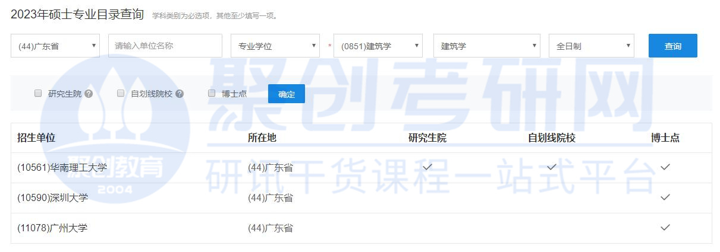Image resolution: width=720 pixels, height=252 pixels.
Task: Click 博士点 checkmark for 华南理工大学
Action: point(665,167)
